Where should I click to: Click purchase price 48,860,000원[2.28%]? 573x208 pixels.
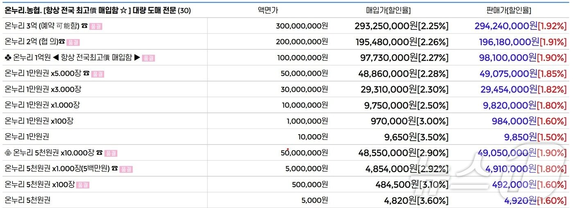pyautogui.click(x=404, y=74)
